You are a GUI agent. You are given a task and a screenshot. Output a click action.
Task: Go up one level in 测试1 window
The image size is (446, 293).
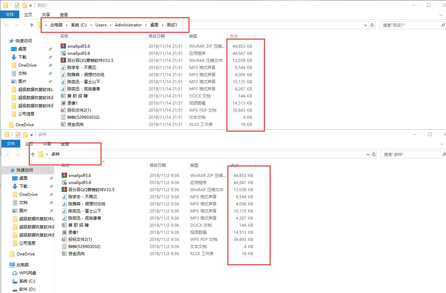pos(32,25)
